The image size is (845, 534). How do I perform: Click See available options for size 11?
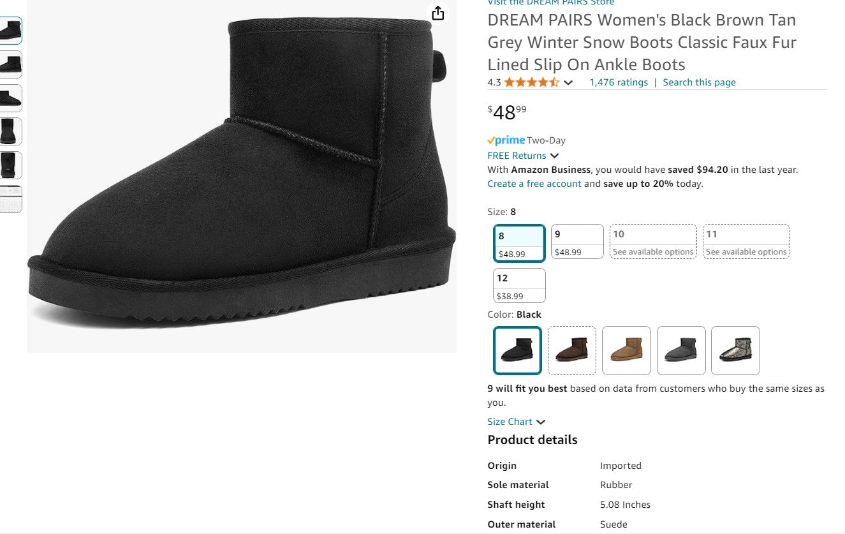746,241
